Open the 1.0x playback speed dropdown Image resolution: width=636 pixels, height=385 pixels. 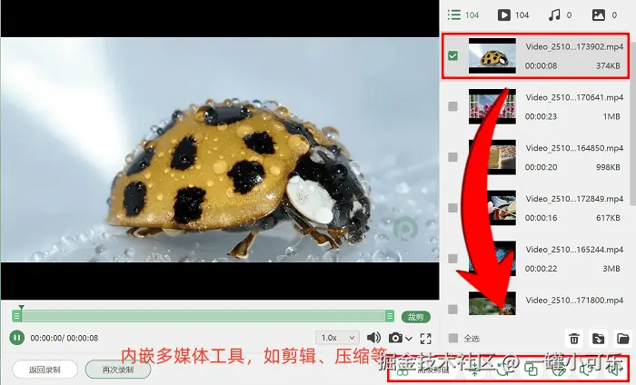coord(337,338)
